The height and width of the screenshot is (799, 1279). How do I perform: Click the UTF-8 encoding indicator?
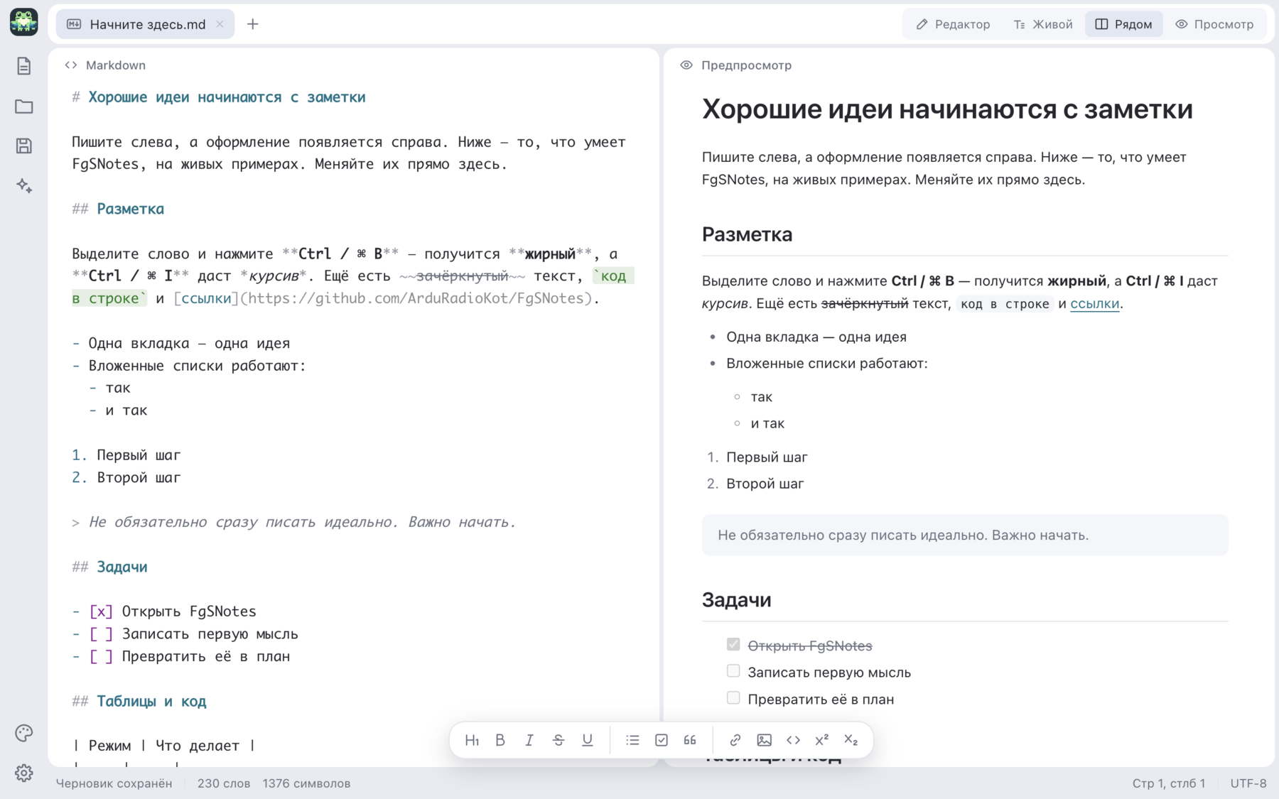[1248, 783]
